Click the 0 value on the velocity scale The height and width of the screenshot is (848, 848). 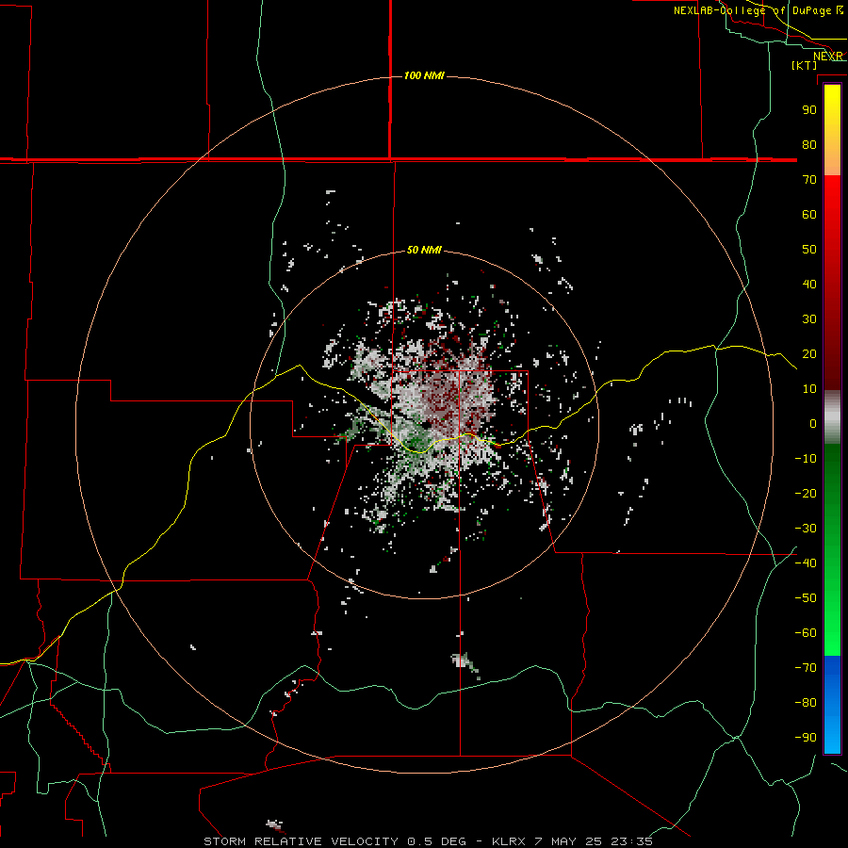(813, 423)
